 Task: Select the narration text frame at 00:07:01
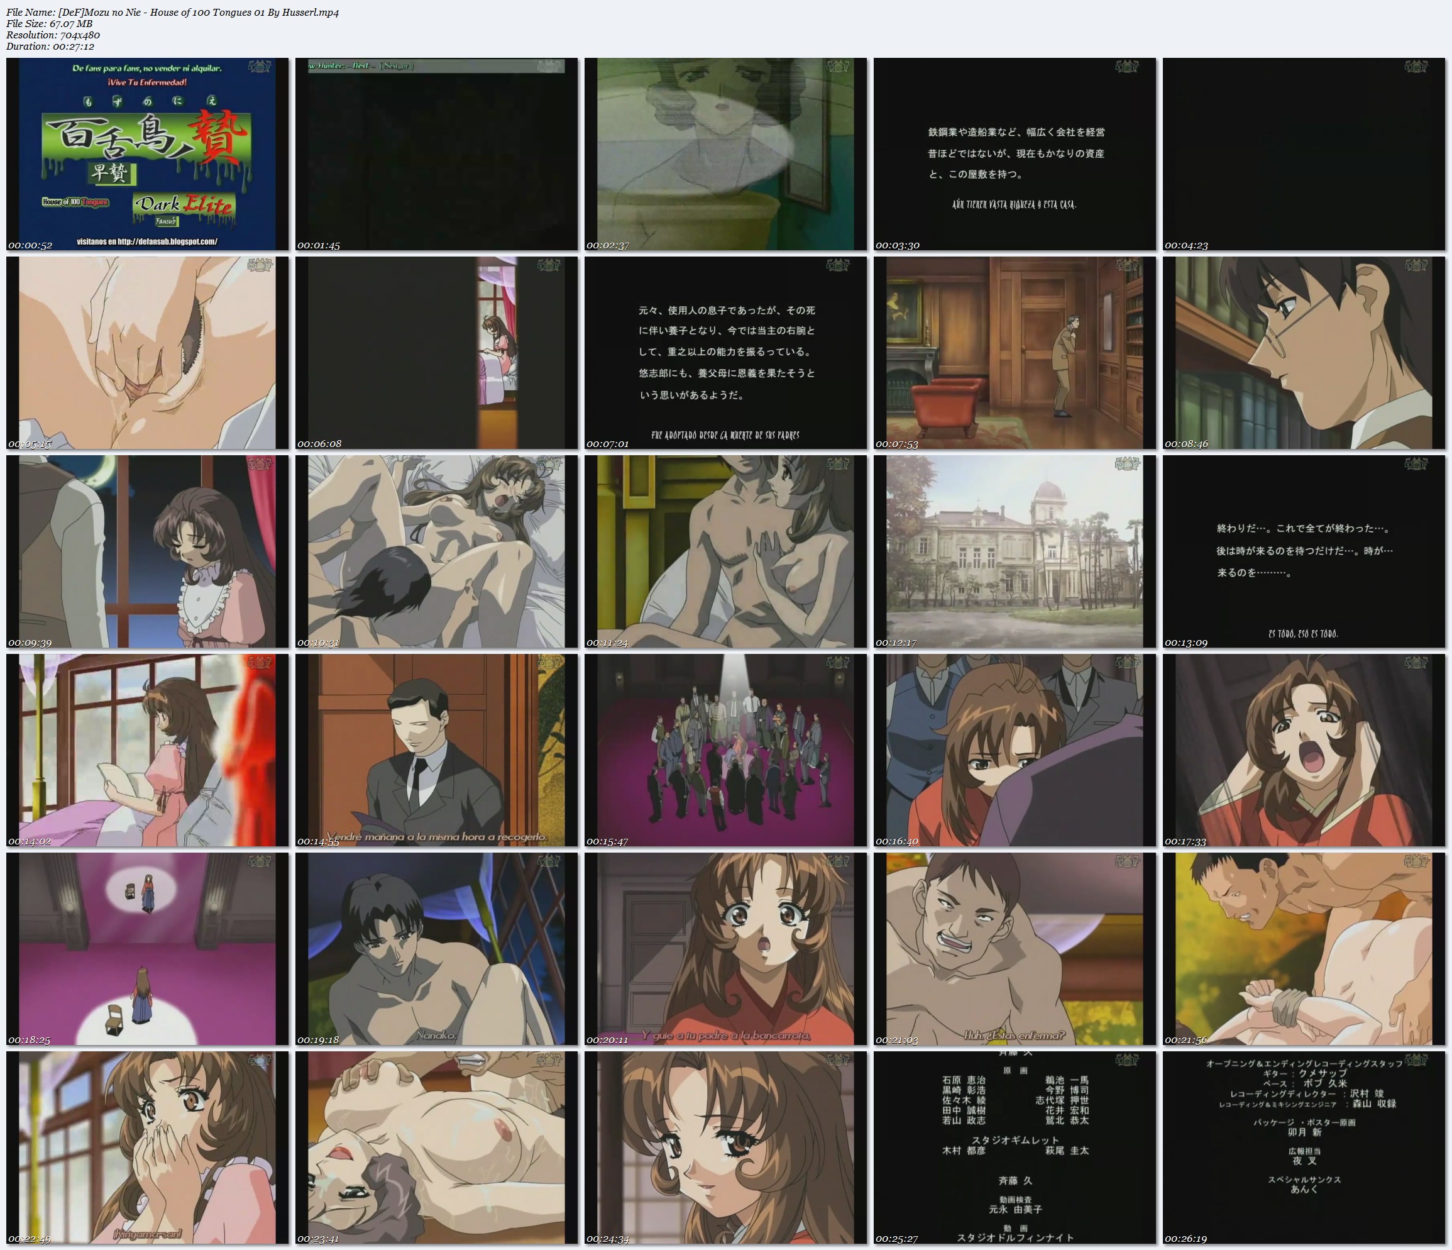(x=726, y=353)
